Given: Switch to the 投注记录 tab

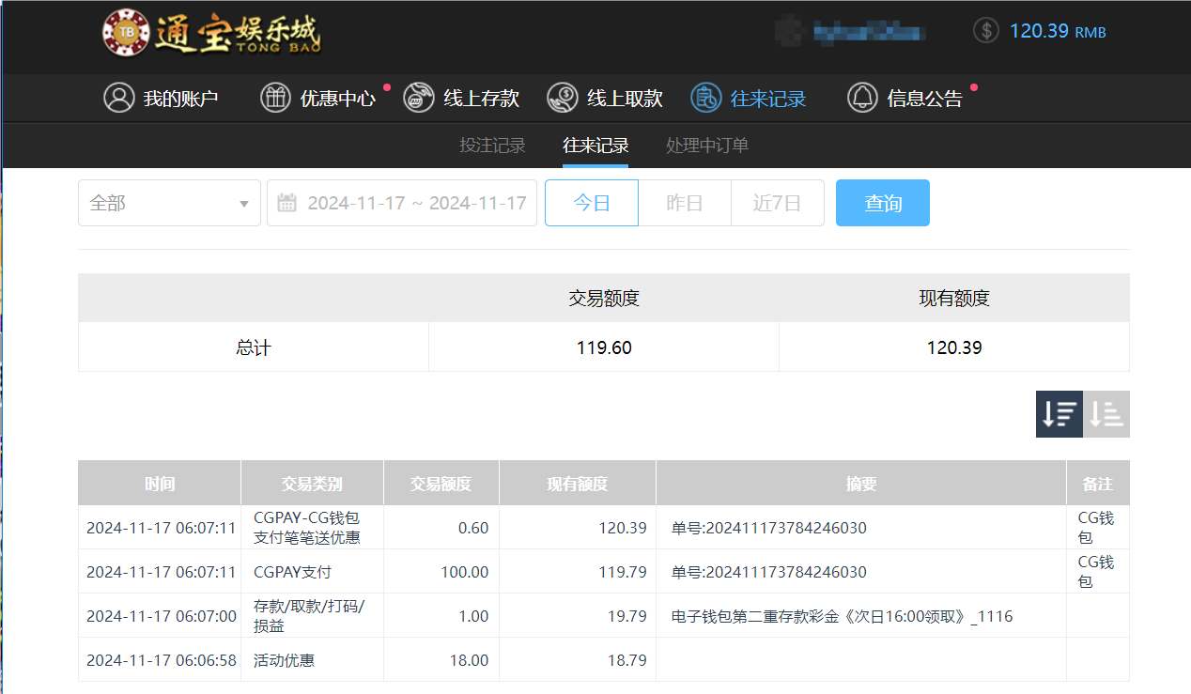Looking at the screenshot, I should coord(491,146).
